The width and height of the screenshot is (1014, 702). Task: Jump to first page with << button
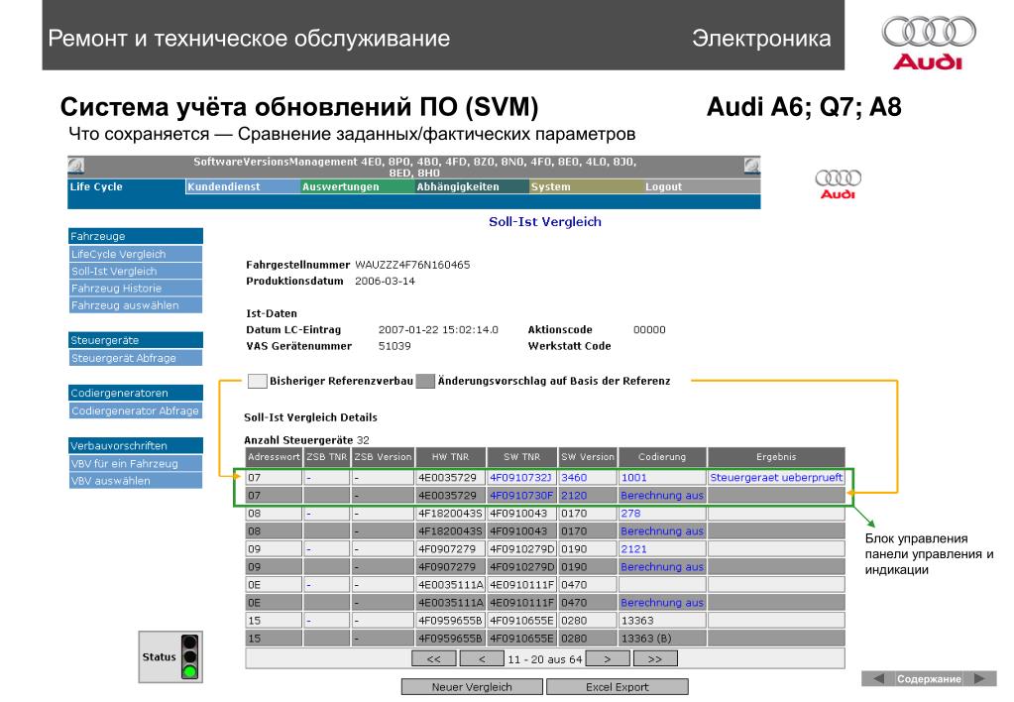coord(434,659)
